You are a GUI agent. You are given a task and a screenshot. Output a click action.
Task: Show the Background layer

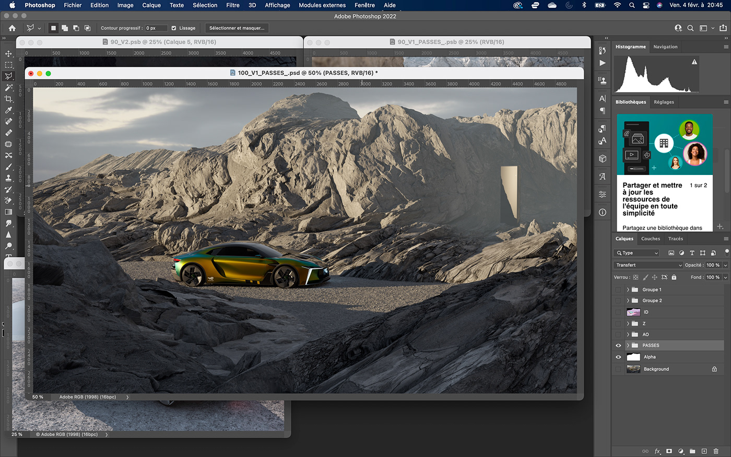point(618,369)
